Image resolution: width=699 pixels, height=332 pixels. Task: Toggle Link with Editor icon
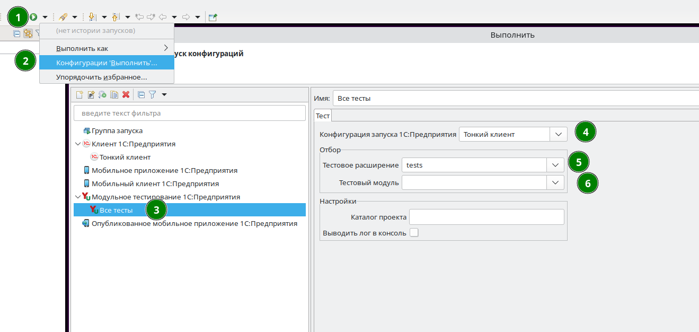tap(28, 33)
